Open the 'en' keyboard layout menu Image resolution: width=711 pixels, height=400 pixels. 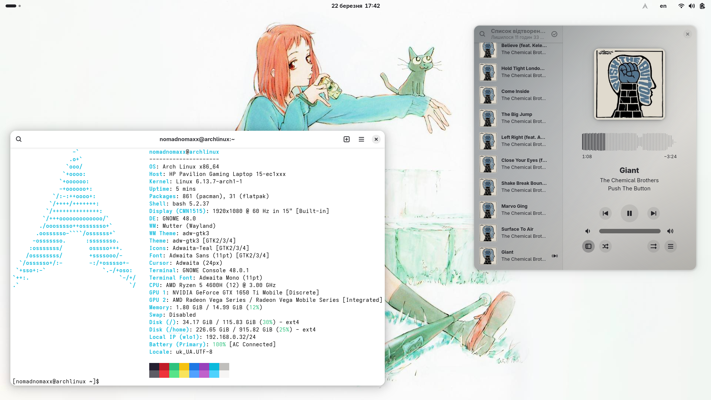pos(663,6)
